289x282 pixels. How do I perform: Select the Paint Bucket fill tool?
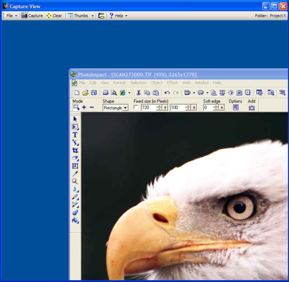pos(75,221)
